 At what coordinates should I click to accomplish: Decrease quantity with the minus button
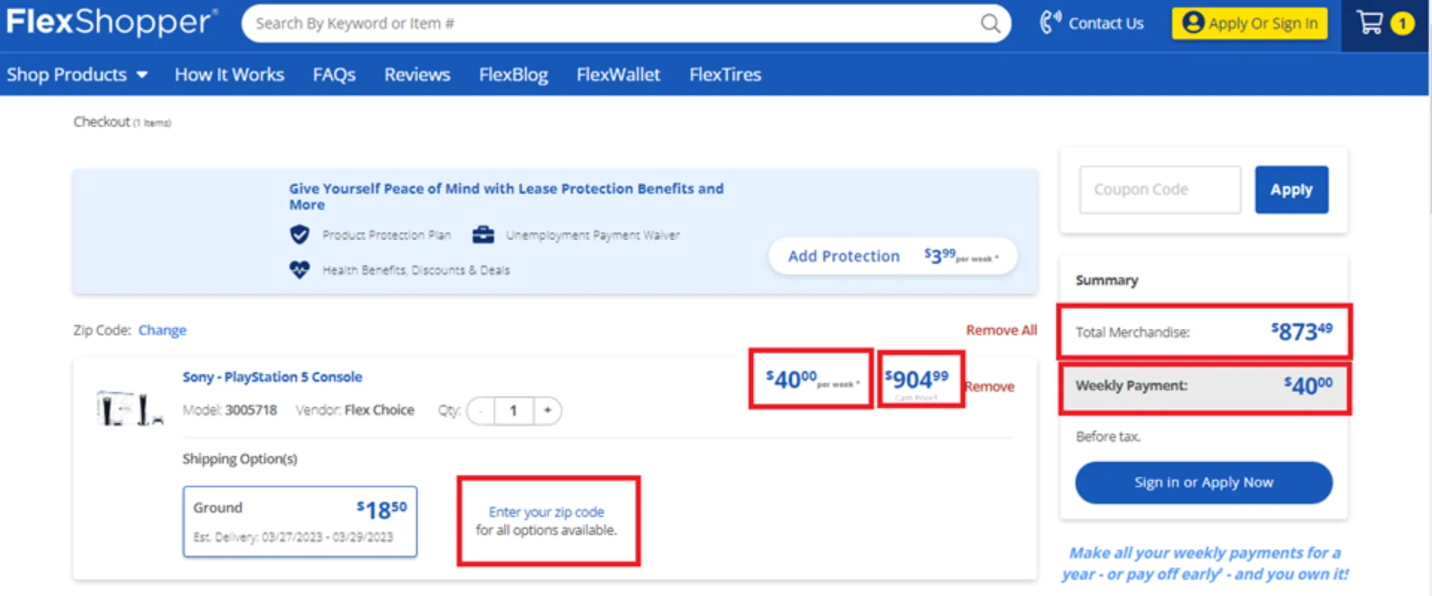pyautogui.click(x=482, y=410)
